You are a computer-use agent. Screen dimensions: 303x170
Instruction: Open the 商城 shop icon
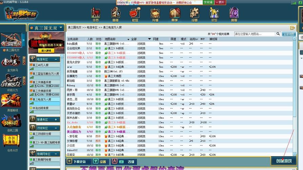[x=175, y=14]
